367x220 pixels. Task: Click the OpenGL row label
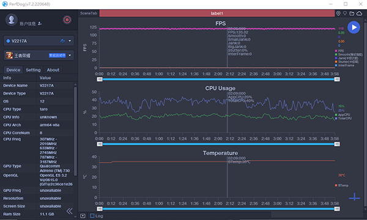tap(10, 175)
